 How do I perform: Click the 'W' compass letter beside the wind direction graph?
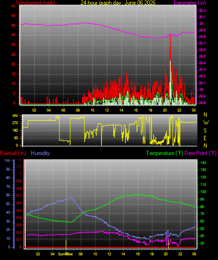click(x=206, y=123)
